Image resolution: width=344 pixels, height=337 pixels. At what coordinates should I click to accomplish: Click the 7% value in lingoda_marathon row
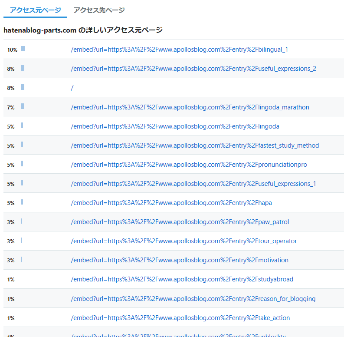(x=11, y=108)
